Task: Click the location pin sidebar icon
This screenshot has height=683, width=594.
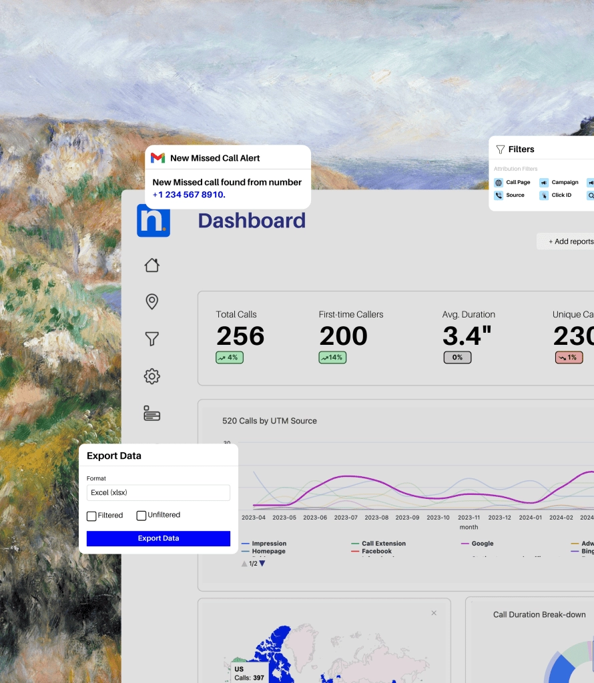Action: (152, 301)
